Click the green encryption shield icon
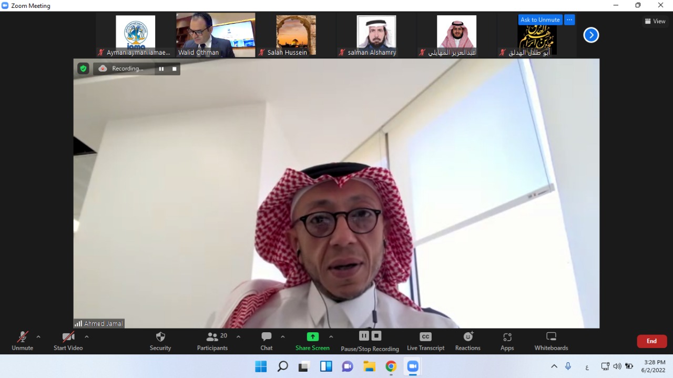 coord(83,68)
